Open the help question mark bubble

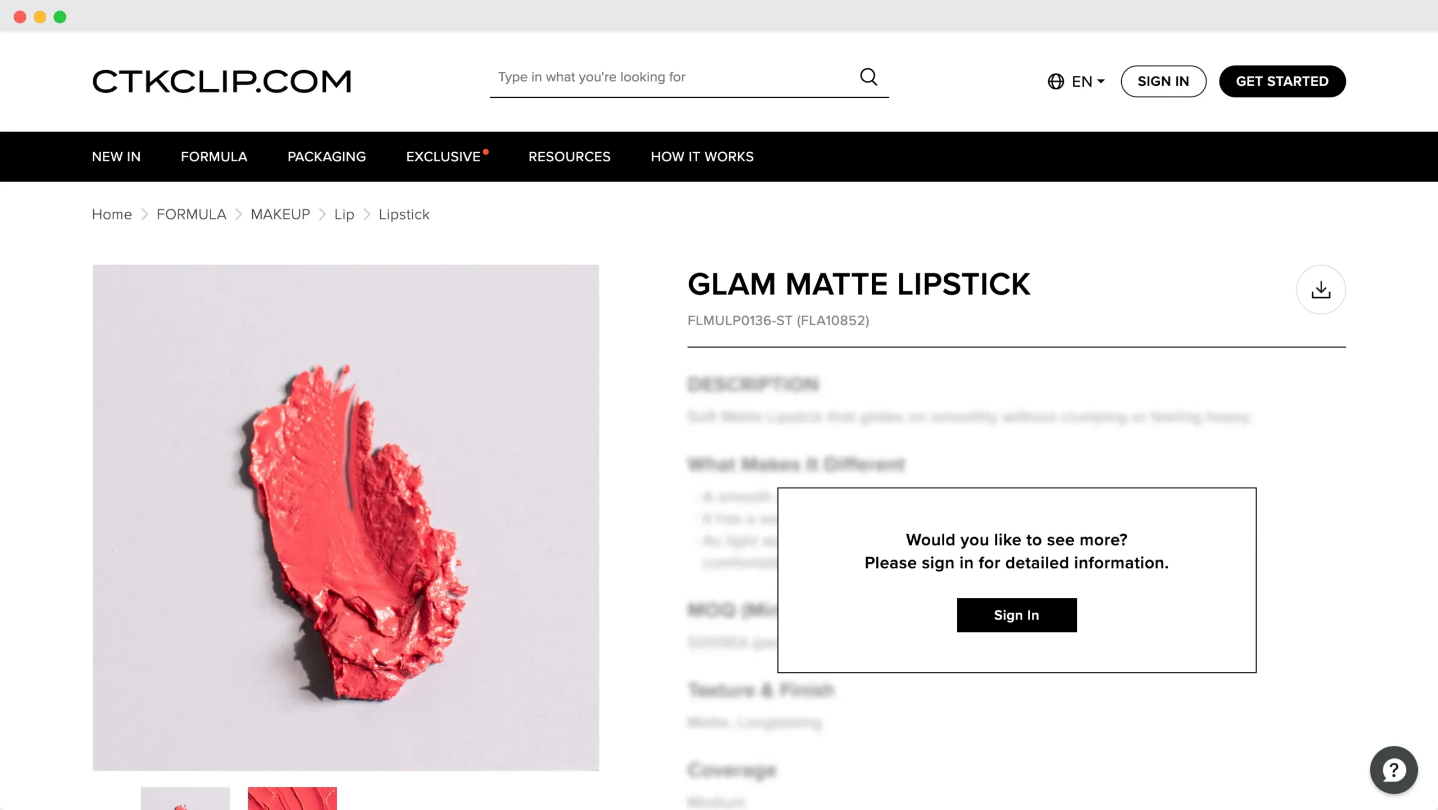1393,770
